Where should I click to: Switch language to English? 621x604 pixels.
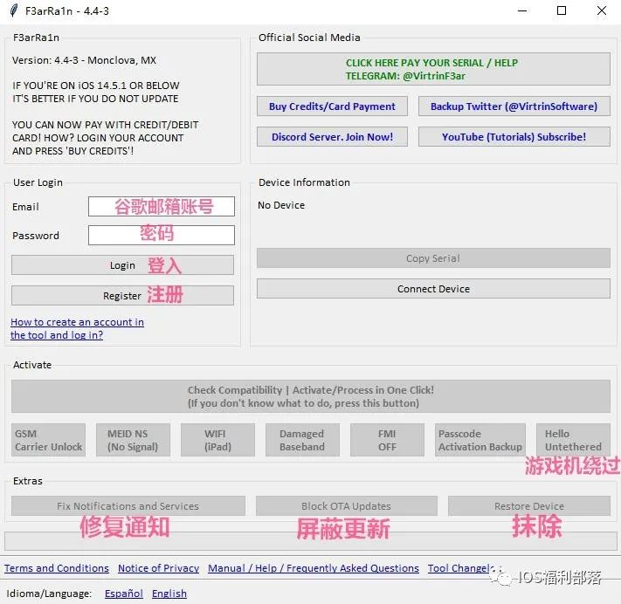pos(169,594)
